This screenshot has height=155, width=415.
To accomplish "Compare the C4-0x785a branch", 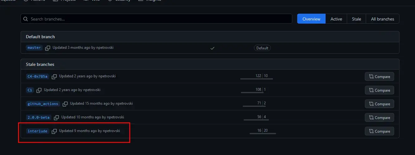I will pyautogui.click(x=379, y=76).
